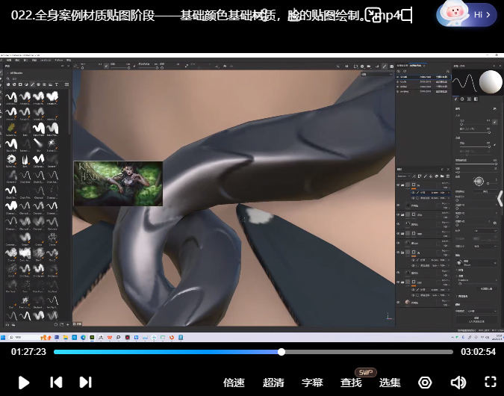Click the circular target icon in player bar
The width and height of the screenshot is (504, 396).
point(425,383)
